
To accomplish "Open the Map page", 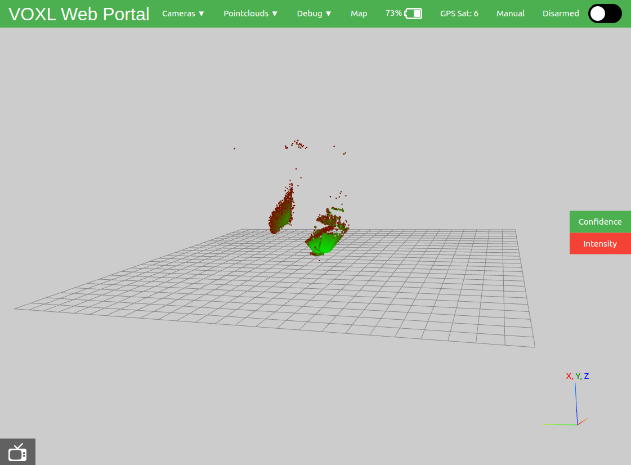I will click(359, 14).
